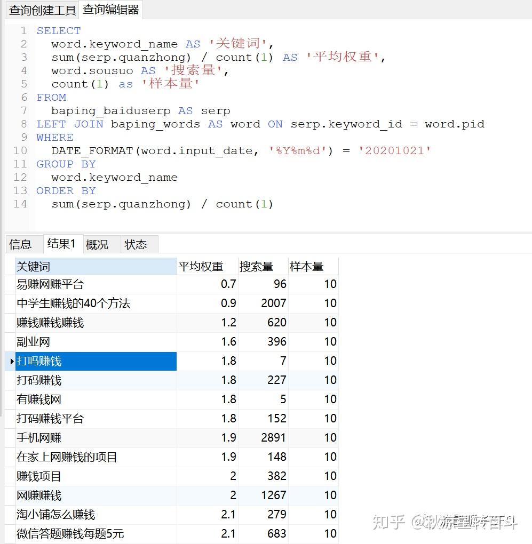This screenshot has height=544, width=532.
Task: Click line number 7 in the gutter
Action: pos(23,111)
